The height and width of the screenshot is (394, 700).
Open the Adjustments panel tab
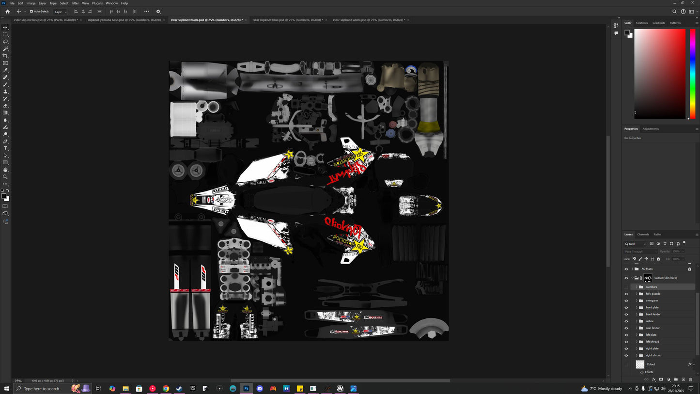click(x=651, y=129)
